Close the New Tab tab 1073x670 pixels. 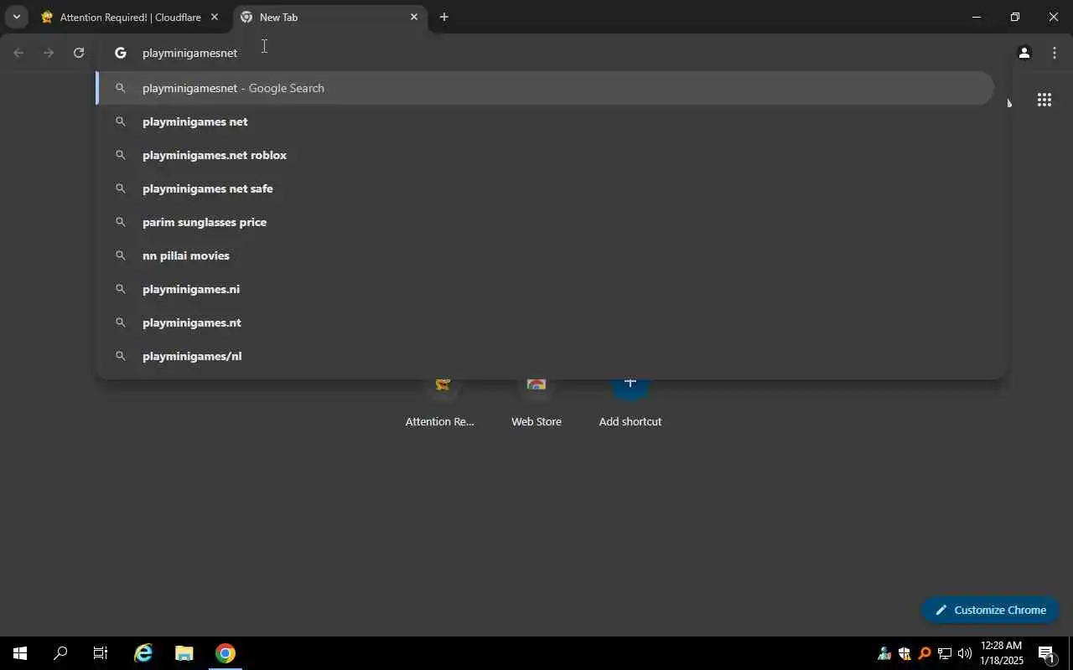[413, 17]
